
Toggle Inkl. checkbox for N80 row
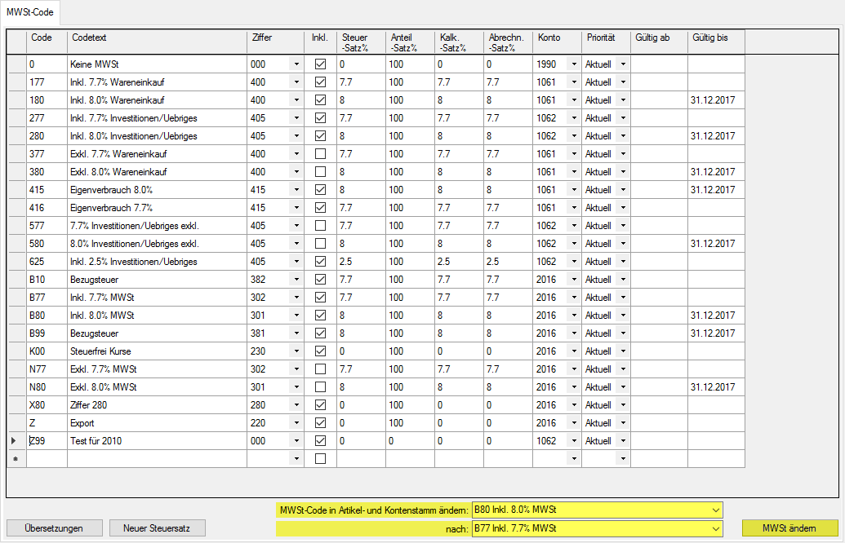[320, 386]
